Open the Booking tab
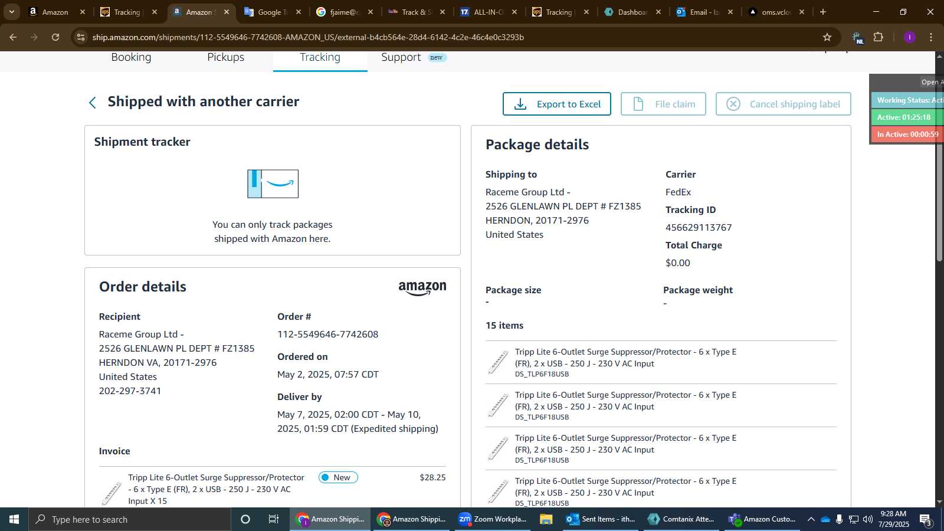 [131, 57]
